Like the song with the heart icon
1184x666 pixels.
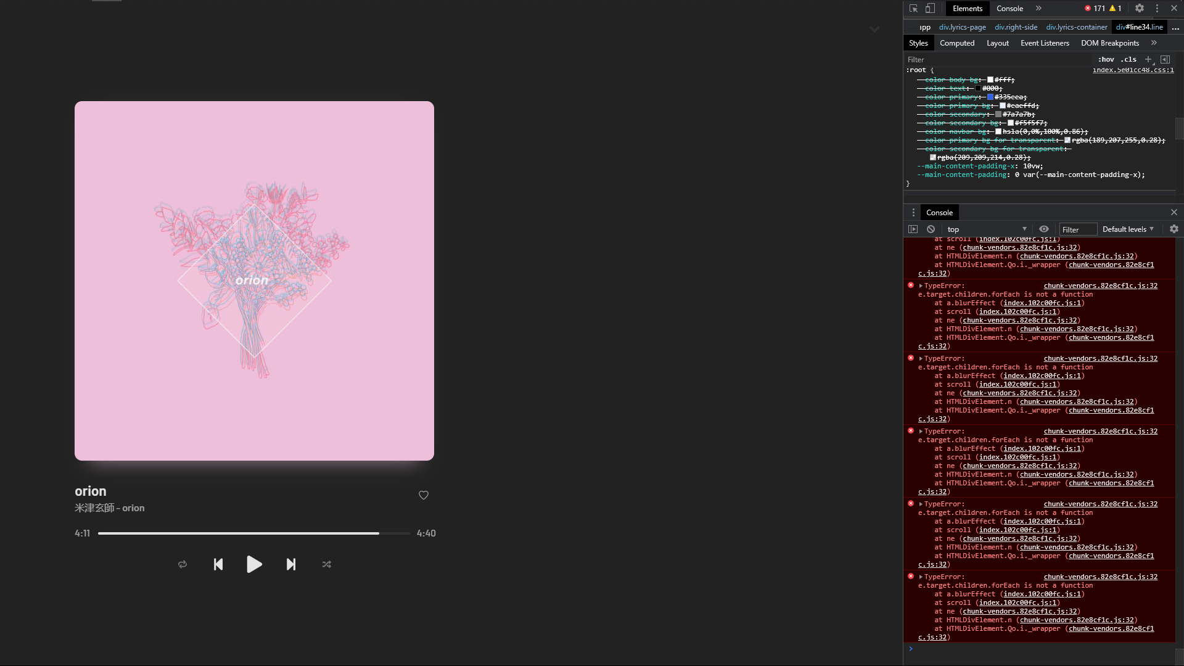[424, 495]
